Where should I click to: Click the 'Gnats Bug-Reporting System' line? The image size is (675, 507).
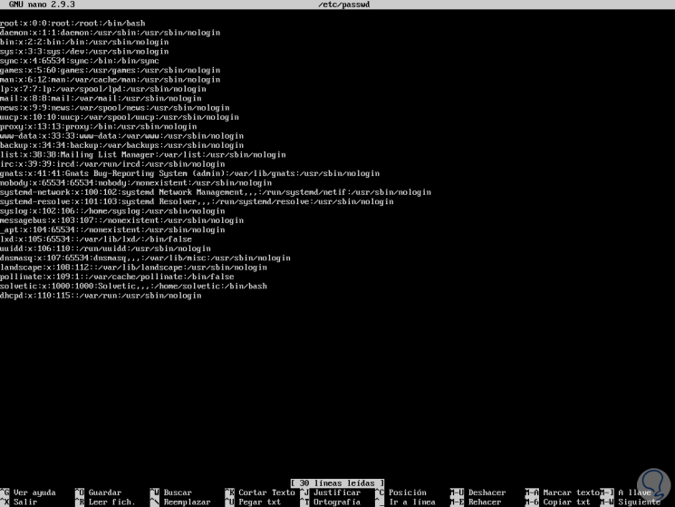click(x=190, y=173)
